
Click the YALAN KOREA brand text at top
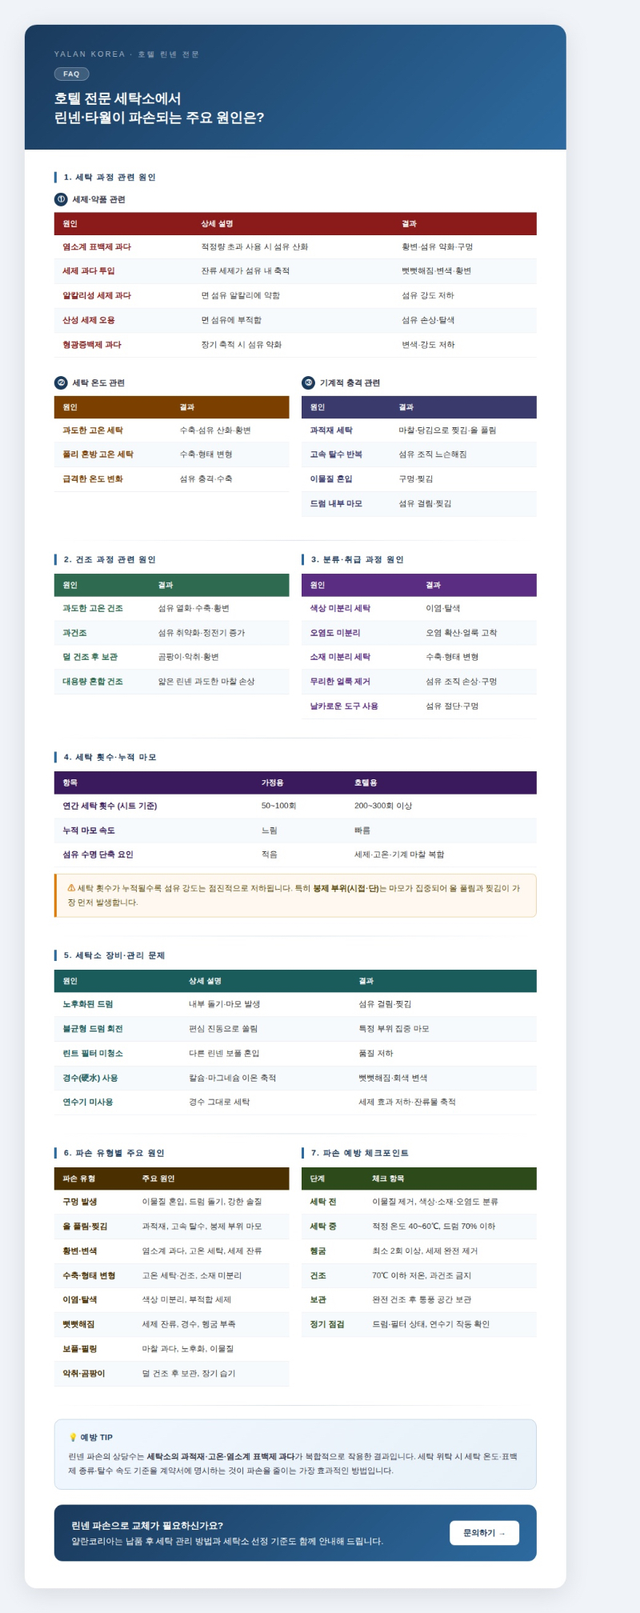[90, 54]
